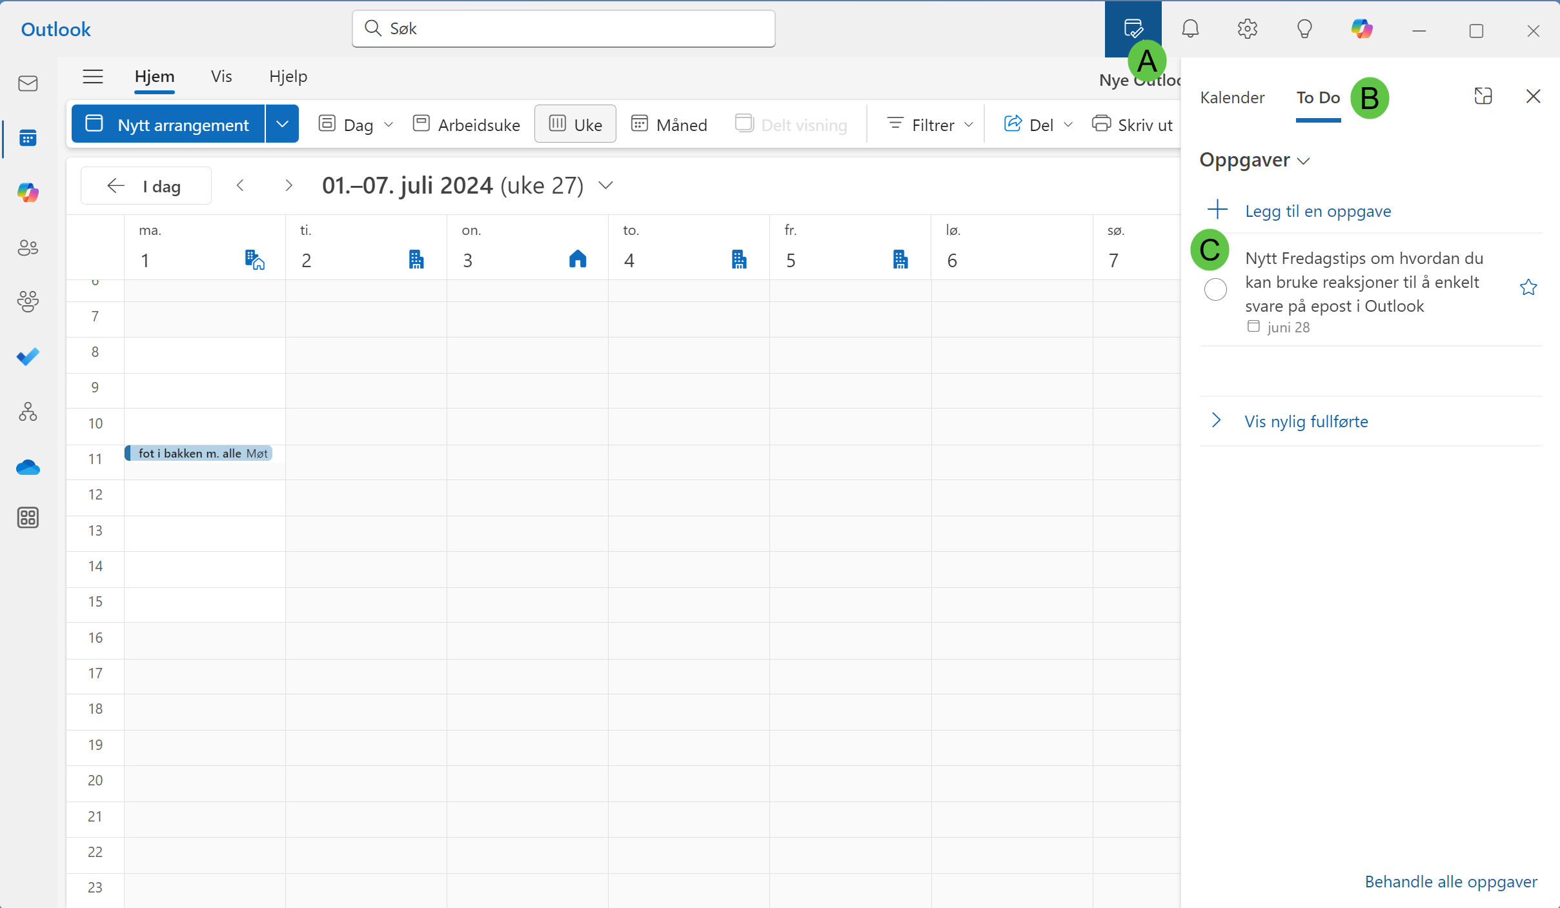Mark Fredagstips task as important star
The height and width of the screenshot is (908, 1560).
pos(1528,288)
